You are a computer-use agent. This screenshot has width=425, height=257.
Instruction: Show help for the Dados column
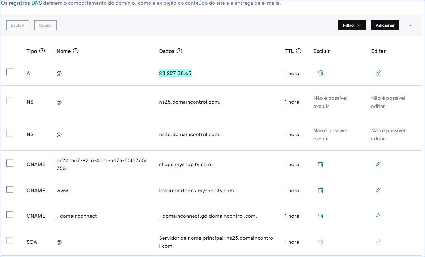(179, 51)
